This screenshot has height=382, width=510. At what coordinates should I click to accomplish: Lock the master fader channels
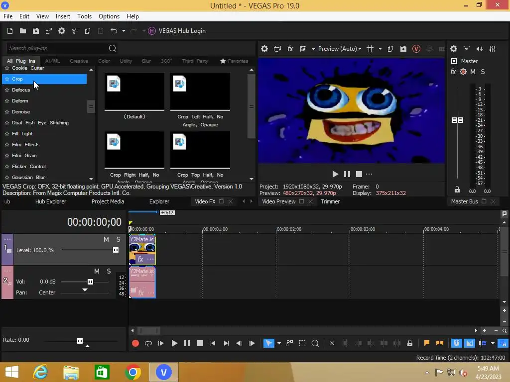[457, 190]
